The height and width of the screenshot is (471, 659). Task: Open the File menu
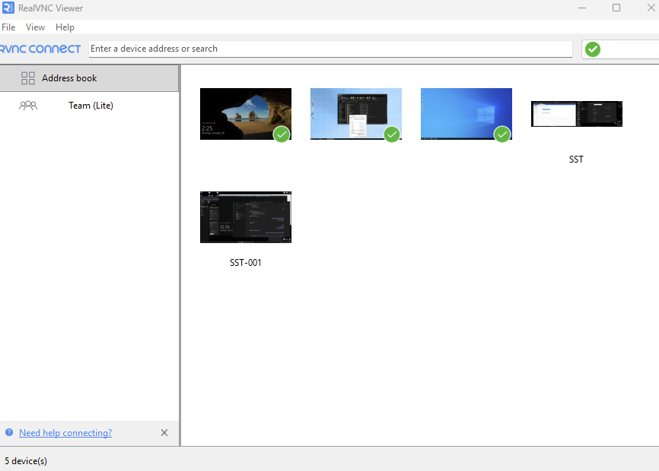pyautogui.click(x=8, y=27)
